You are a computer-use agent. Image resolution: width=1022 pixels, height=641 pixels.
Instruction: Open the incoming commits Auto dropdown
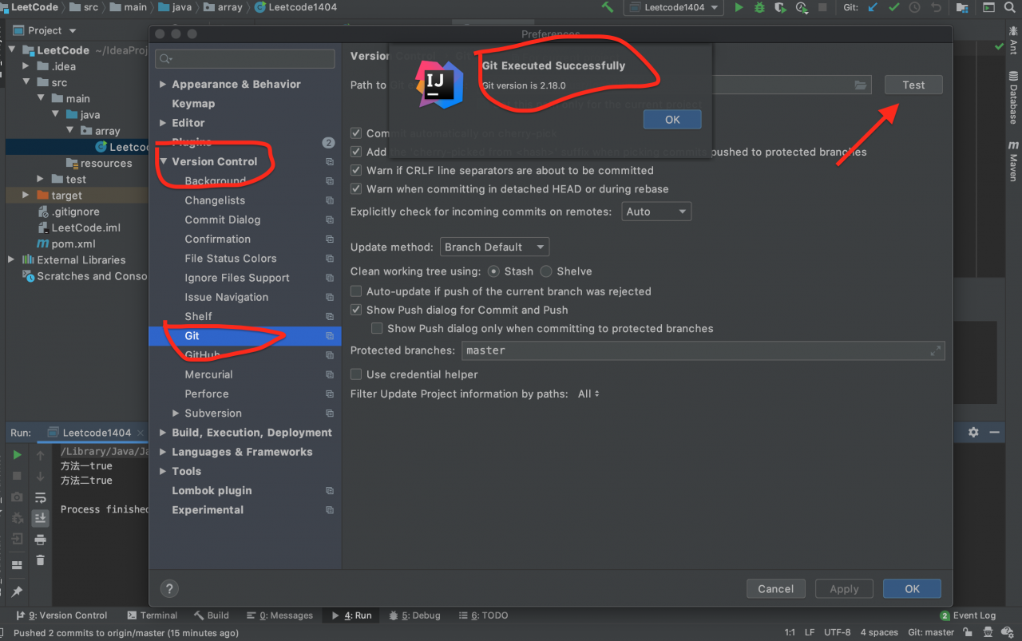tap(656, 212)
